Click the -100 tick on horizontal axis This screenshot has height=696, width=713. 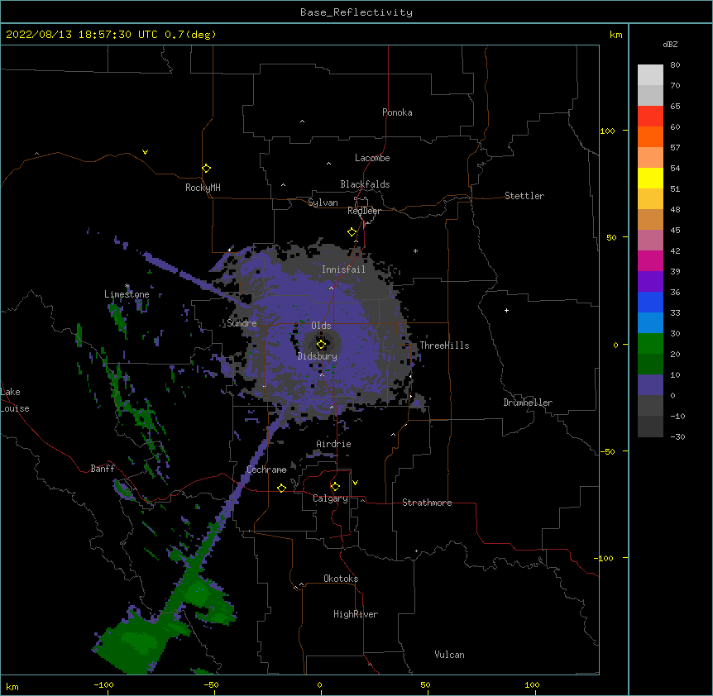pyautogui.click(x=103, y=684)
